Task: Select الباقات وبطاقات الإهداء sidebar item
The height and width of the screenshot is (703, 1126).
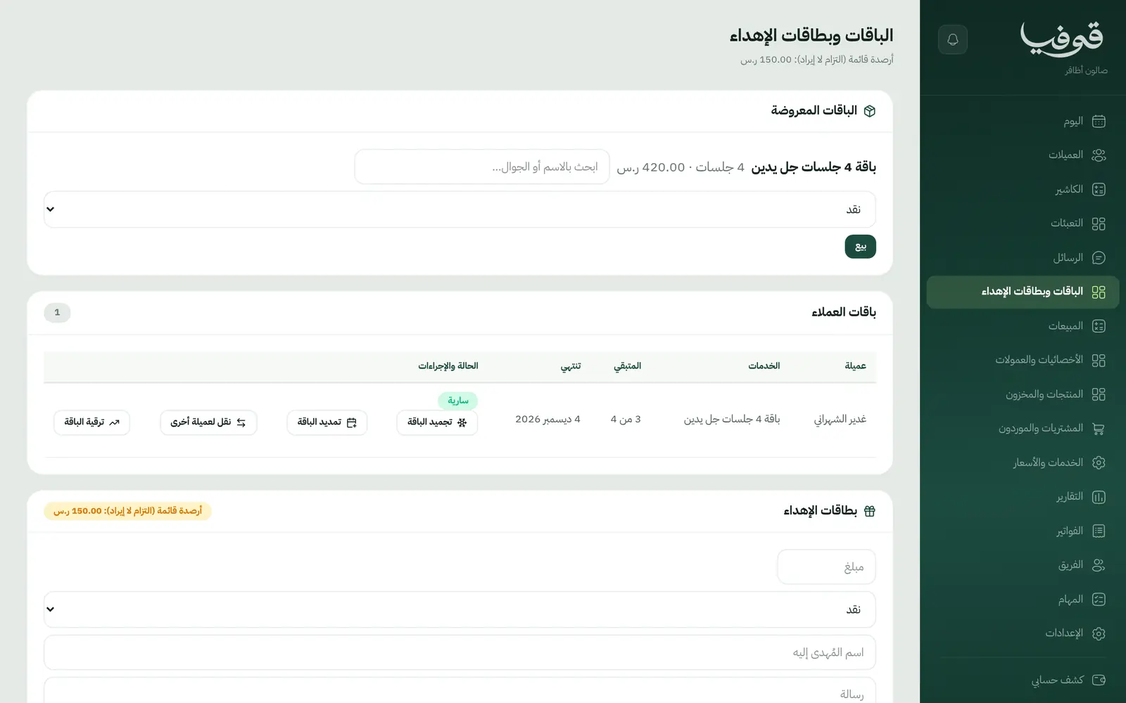Action: point(1023,292)
